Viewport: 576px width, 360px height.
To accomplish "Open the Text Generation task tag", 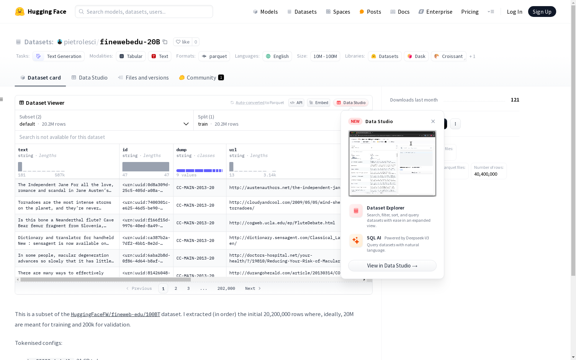I will click(x=58, y=56).
